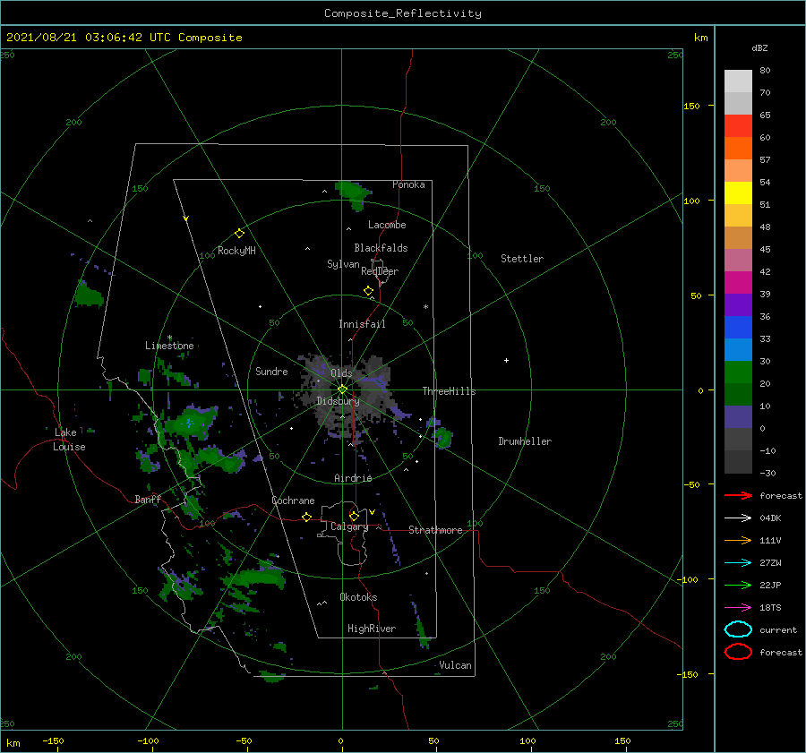
Task: Select the Drumheller city label
Action: click(525, 441)
